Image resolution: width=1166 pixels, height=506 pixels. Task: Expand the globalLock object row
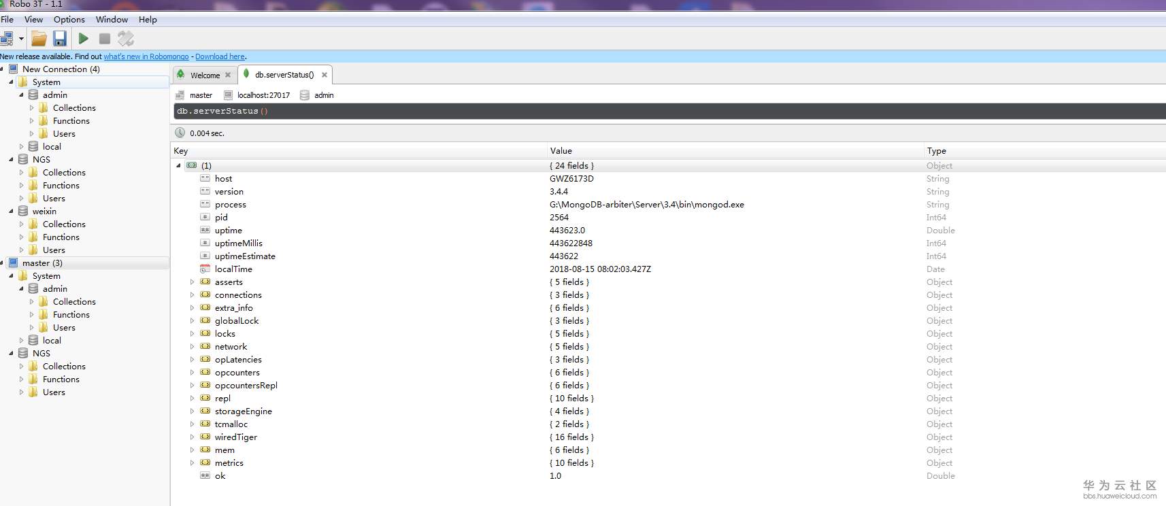[x=192, y=320]
